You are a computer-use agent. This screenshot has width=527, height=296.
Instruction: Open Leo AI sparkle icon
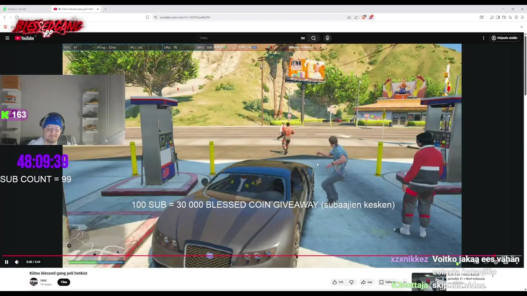click(x=510, y=17)
